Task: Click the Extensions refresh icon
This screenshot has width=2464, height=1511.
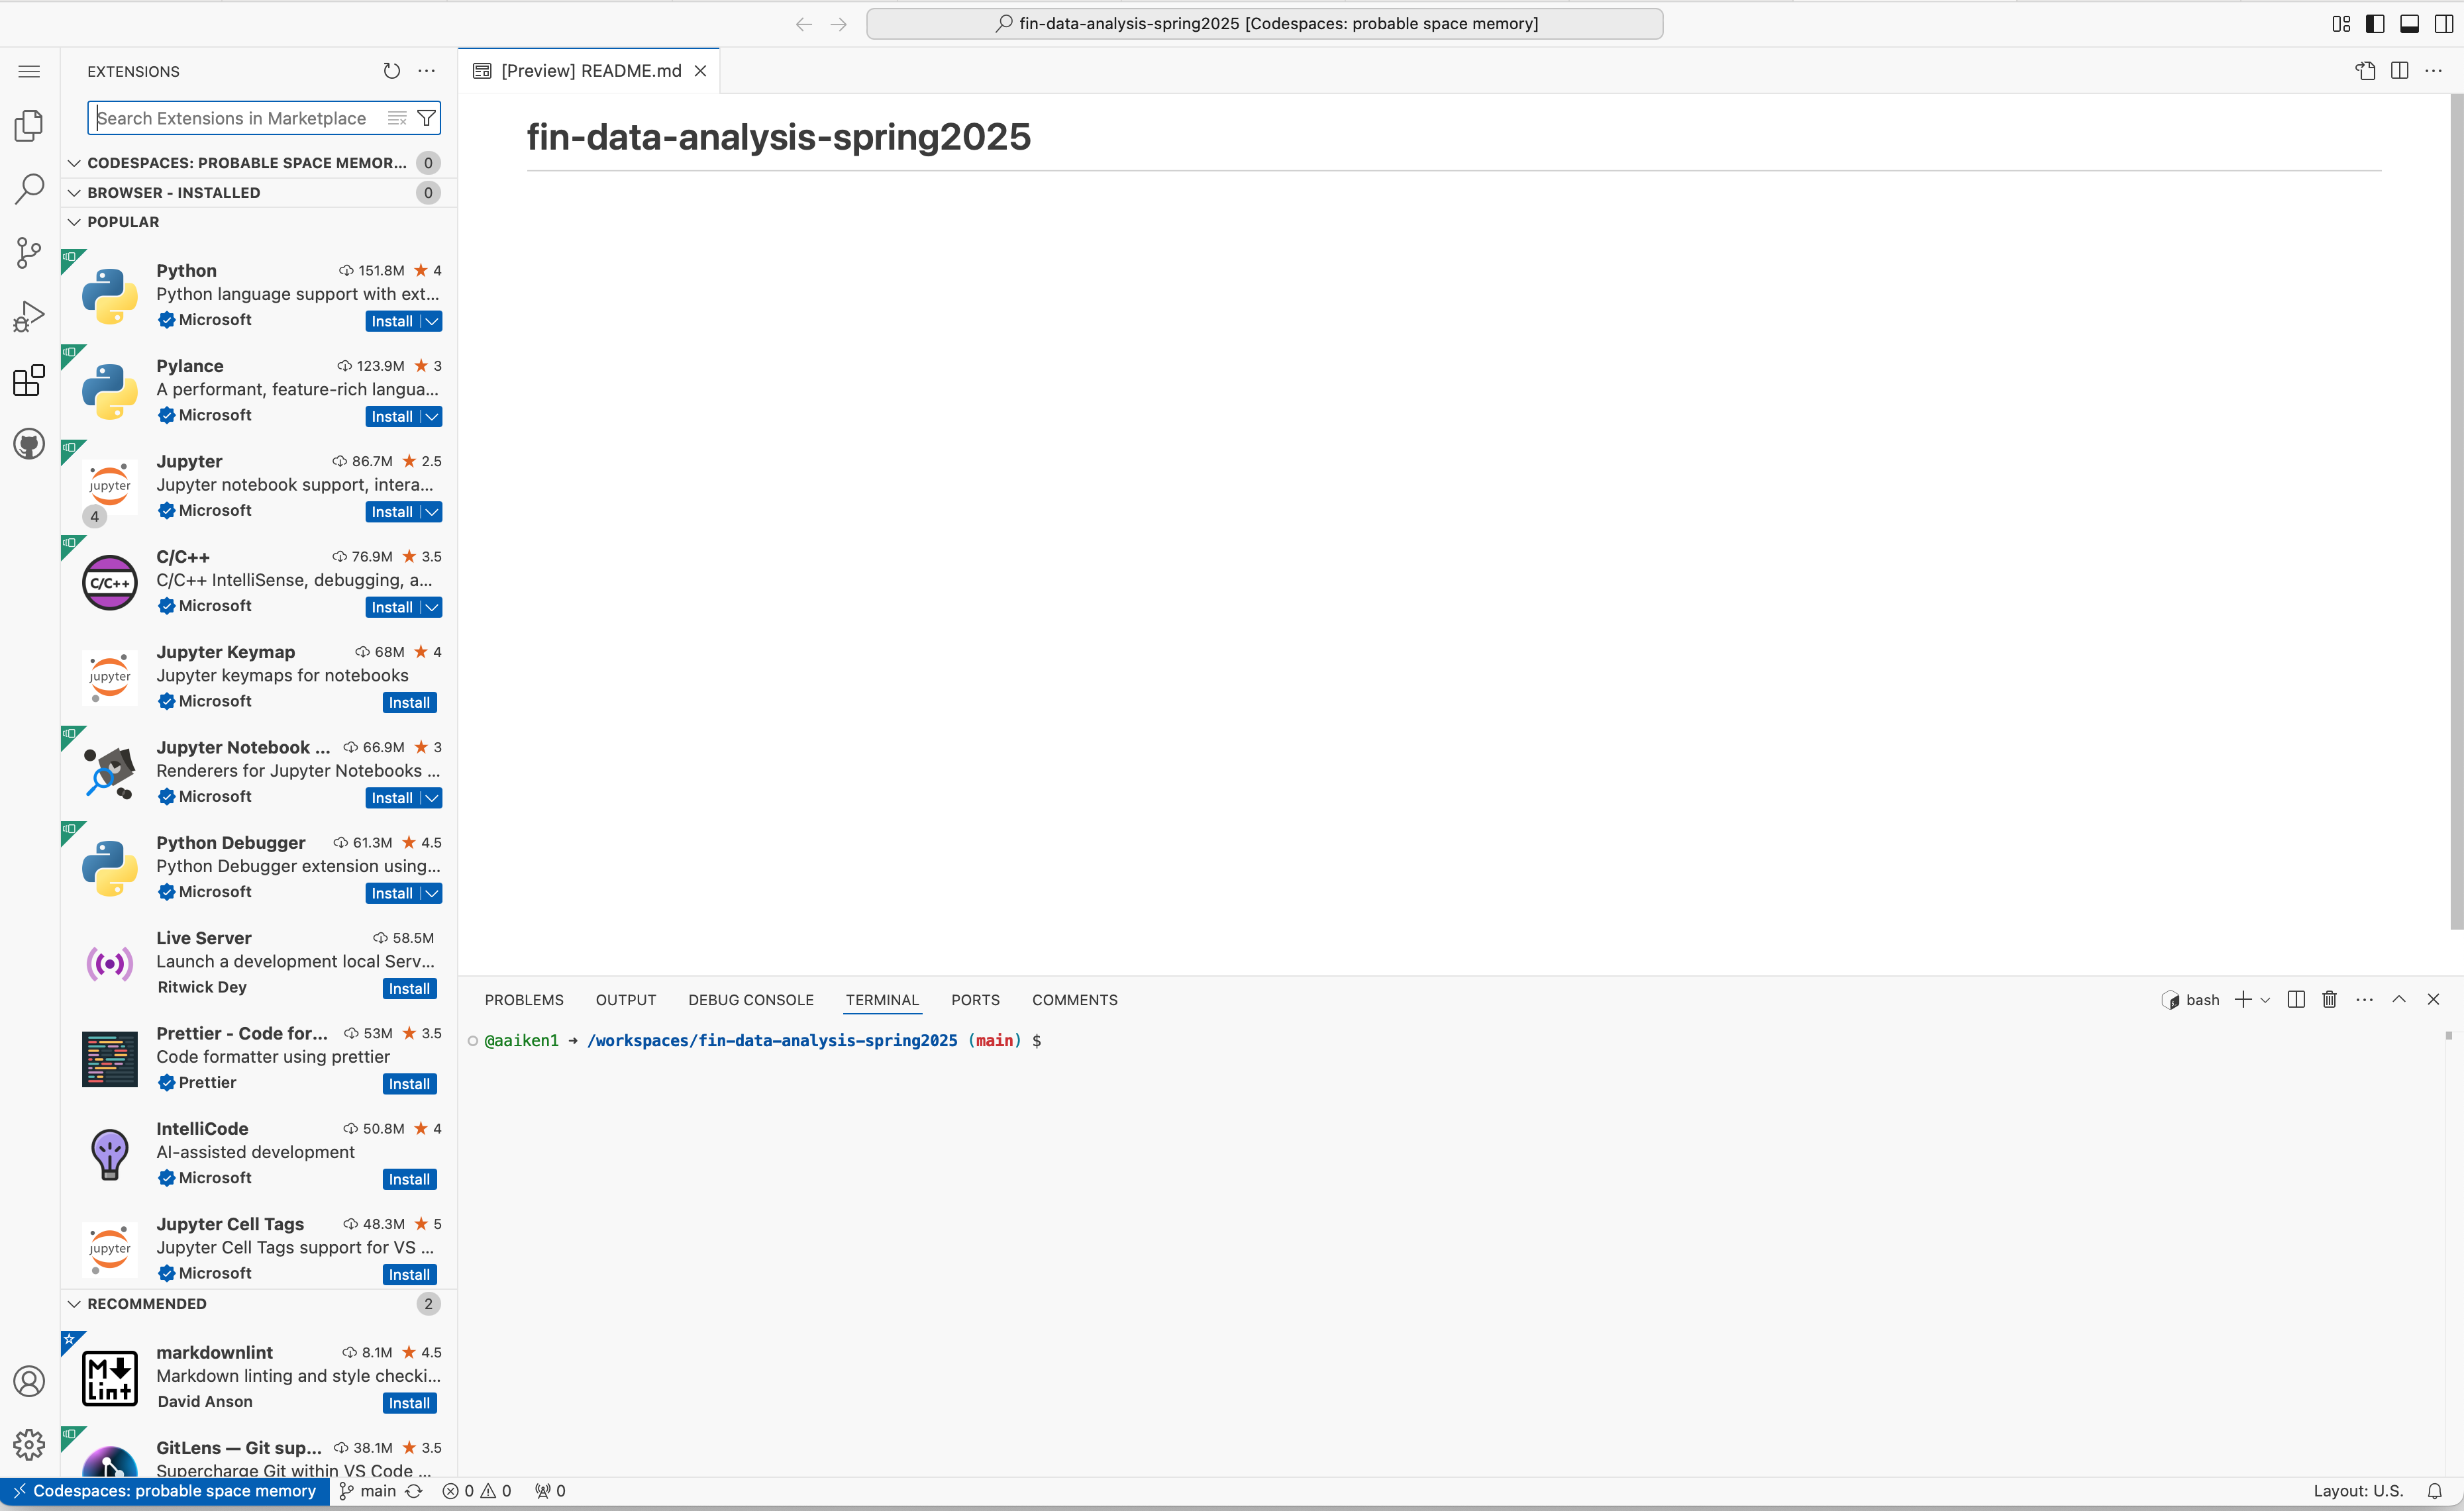Action: click(x=391, y=70)
